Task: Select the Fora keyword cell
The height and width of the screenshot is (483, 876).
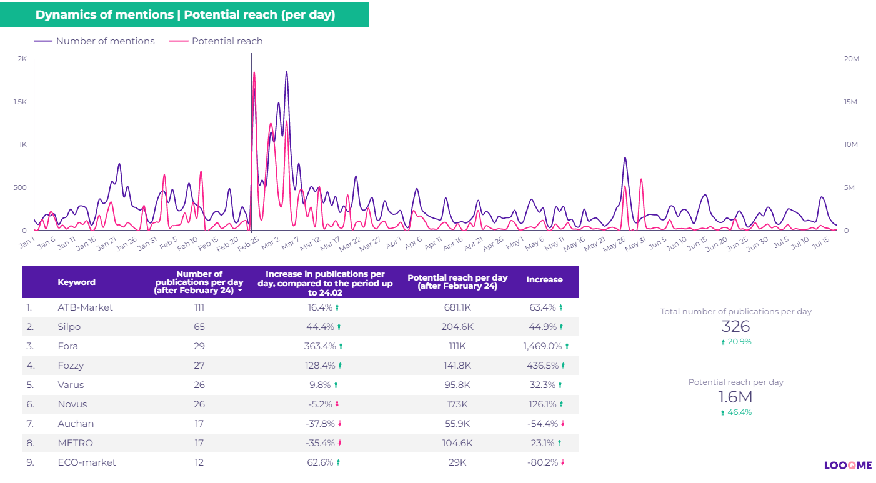Action: [x=67, y=346]
